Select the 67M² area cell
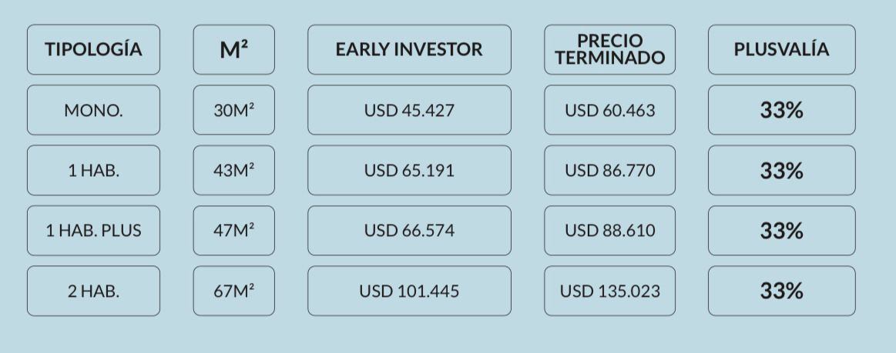Image resolution: width=896 pixels, height=353 pixels. (x=233, y=291)
